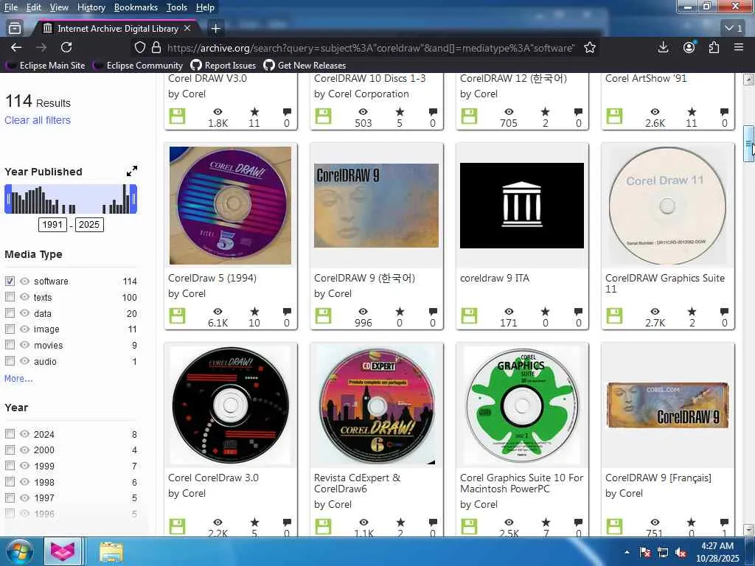
Task: Click the software floppy icon on CorelDraw 5 (1994)
Action: click(177, 315)
